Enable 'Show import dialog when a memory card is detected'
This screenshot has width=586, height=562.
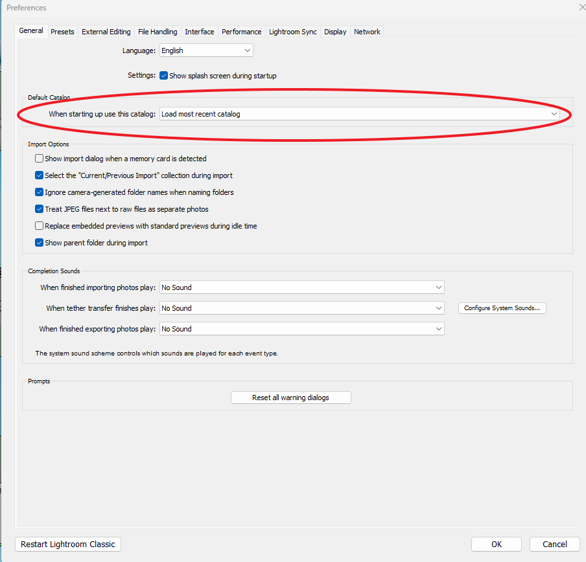tap(39, 158)
